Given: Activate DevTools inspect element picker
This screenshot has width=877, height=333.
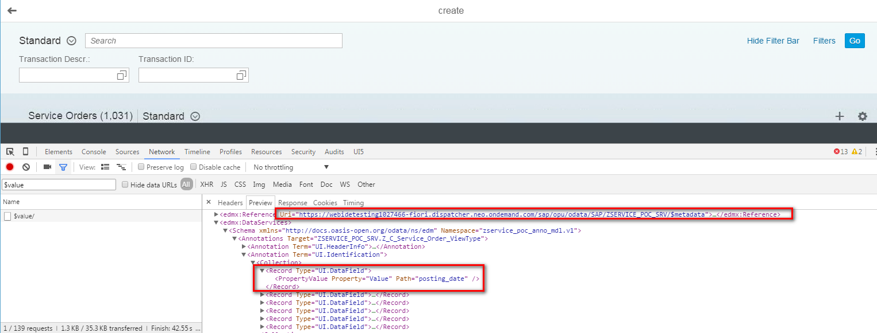Looking at the screenshot, I should click(x=10, y=152).
